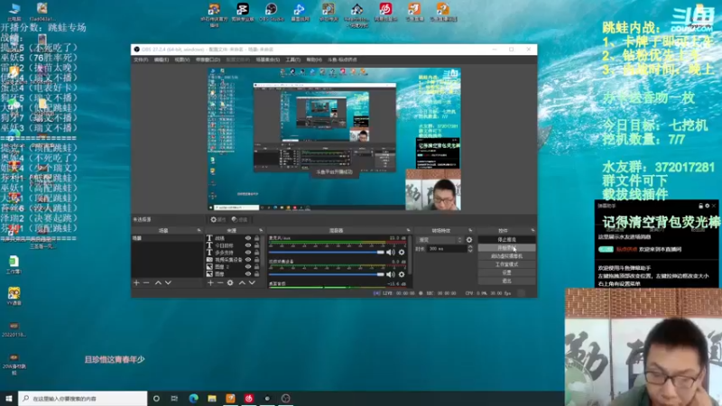This screenshot has width=722, height=406.
Task: Click the 启动虚拟摄像机 virtual camera button
Action: [x=506, y=256]
